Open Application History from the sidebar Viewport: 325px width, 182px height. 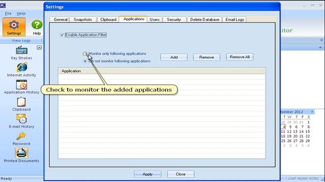click(x=21, y=87)
